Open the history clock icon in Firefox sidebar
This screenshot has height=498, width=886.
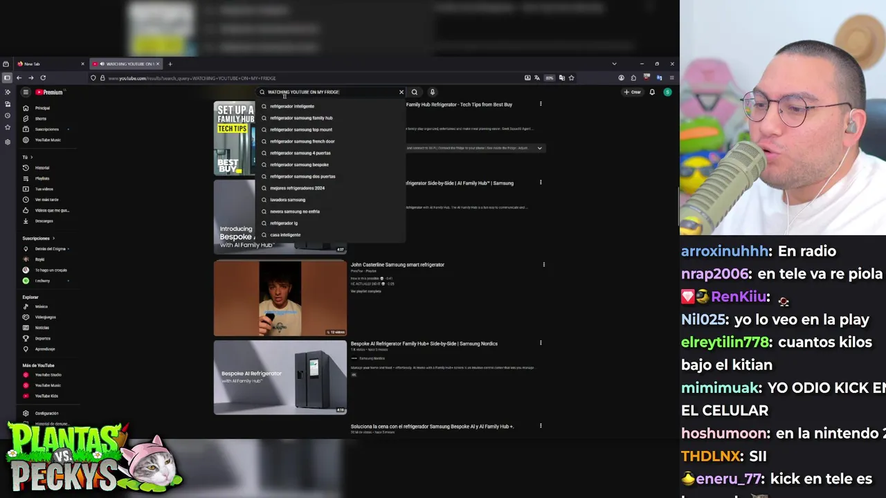pyautogui.click(x=7, y=116)
